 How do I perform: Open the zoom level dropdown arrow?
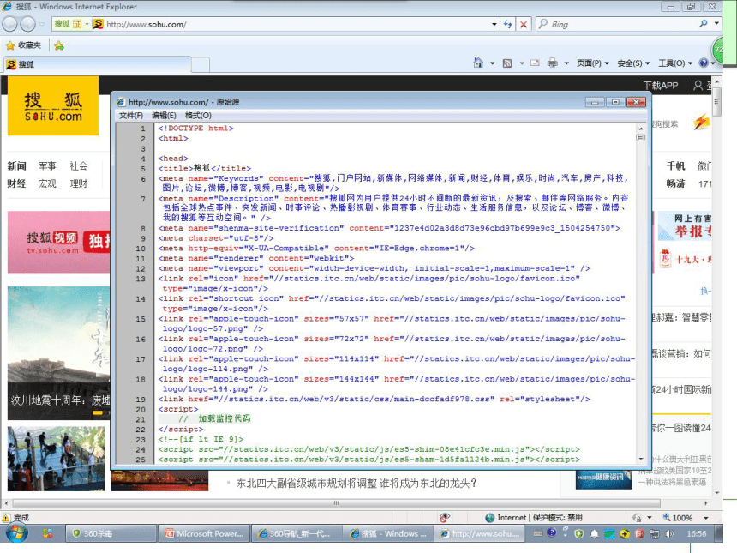pos(706,517)
